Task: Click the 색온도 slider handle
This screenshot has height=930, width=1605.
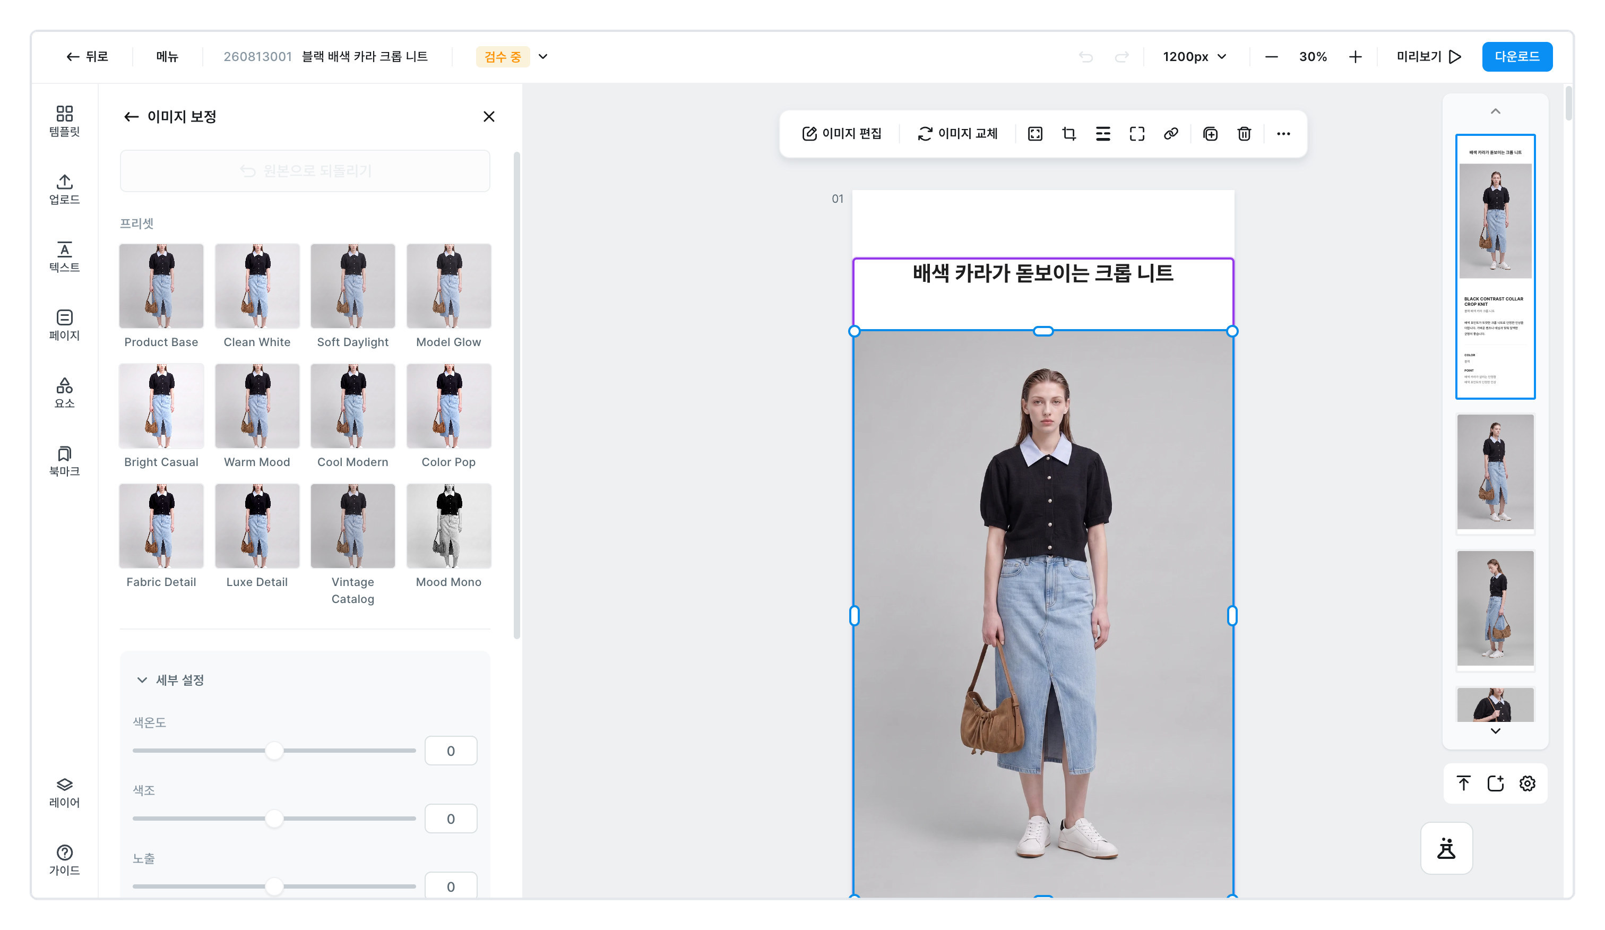Action: (x=274, y=751)
